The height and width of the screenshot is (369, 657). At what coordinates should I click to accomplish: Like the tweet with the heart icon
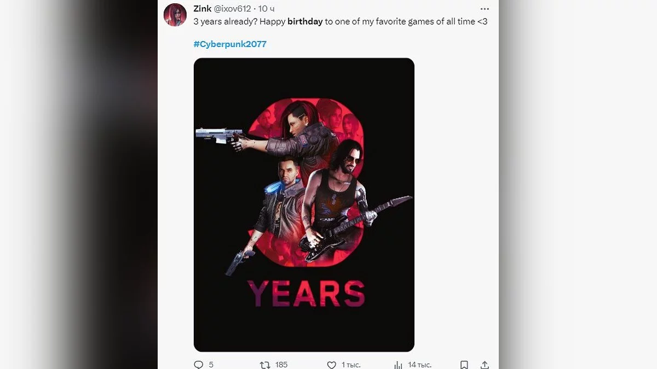click(x=331, y=365)
